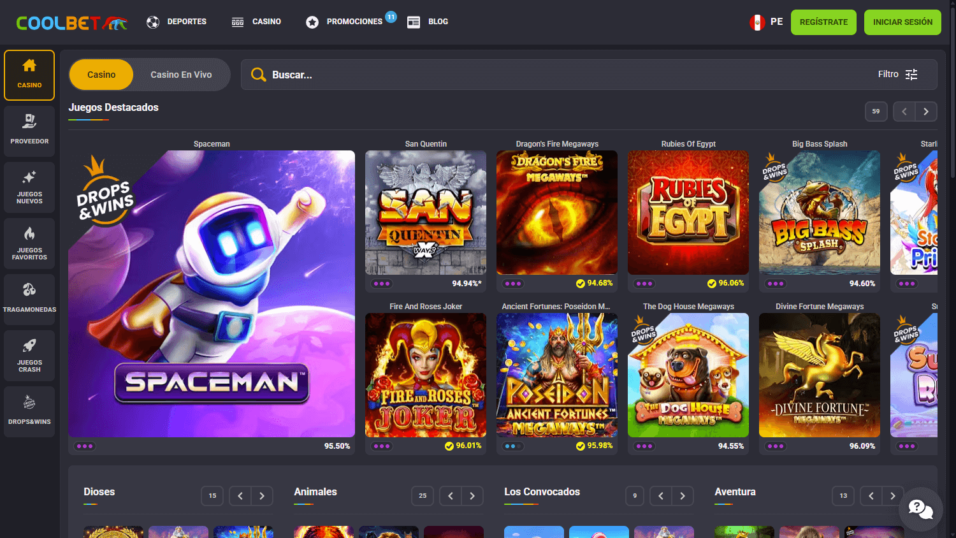Image resolution: width=956 pixels, height=538 pixels.
Task: Select the Casino home icon in sidebar
Action: click(x=29, y=75)
